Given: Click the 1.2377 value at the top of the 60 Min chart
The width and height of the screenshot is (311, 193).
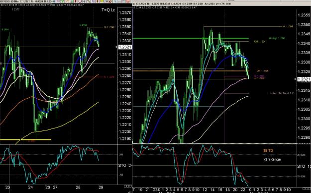Looking at the screenshot, I should [x=15, y=9].
